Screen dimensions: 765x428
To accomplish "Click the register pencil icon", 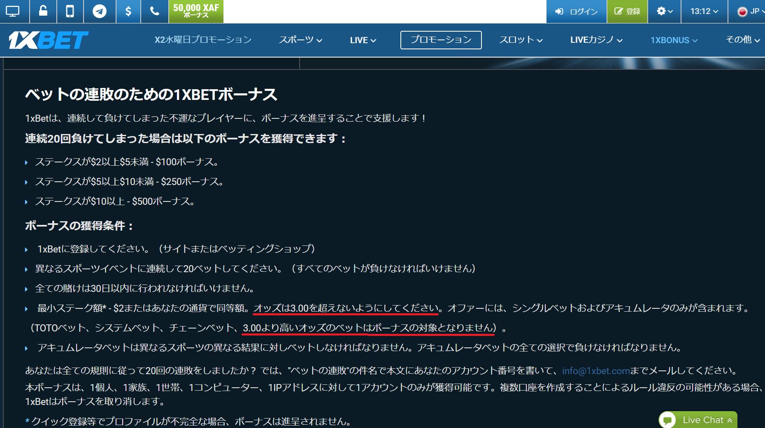I will [619, 11].
